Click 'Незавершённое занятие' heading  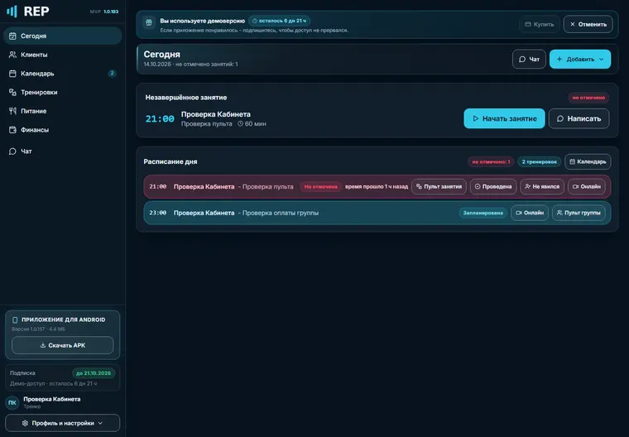tap(186, 98)
